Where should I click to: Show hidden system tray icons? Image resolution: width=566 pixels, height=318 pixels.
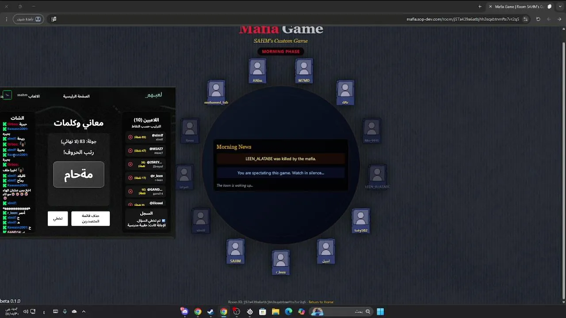[x=84, y=311]
